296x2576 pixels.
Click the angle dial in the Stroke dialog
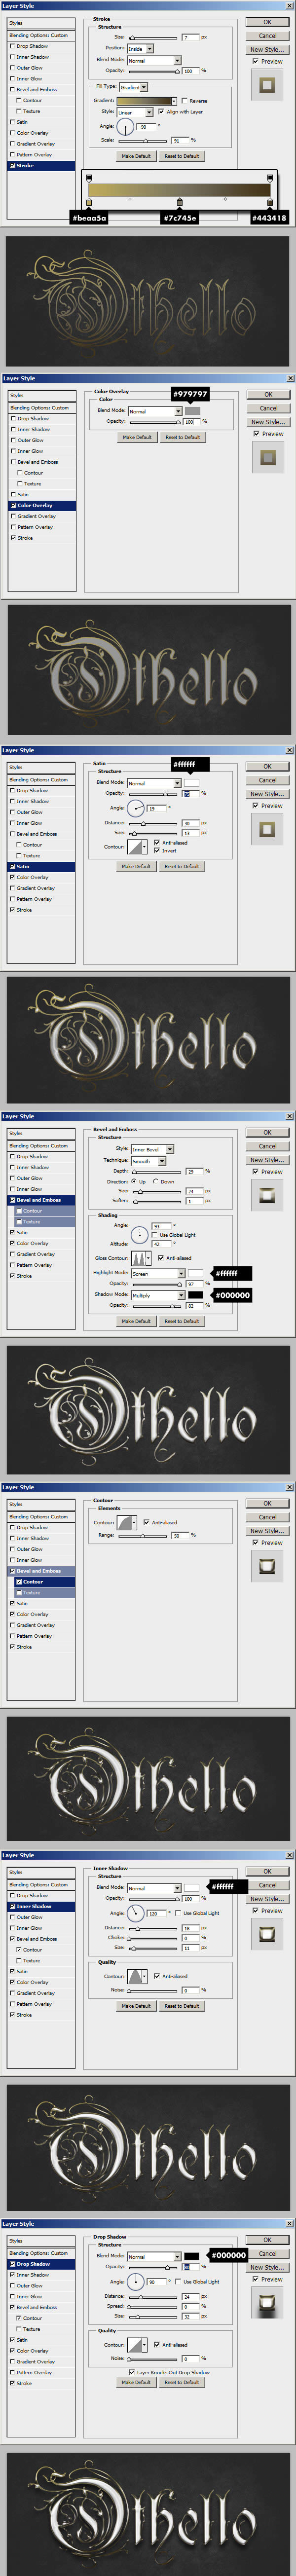point(126,128)
